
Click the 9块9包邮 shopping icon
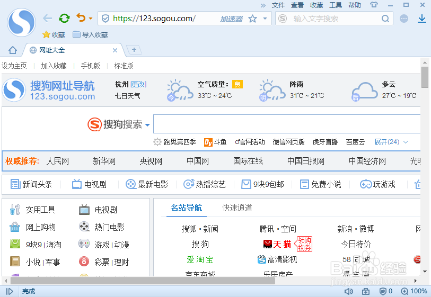pyautogui.click(x=246, y=184)
